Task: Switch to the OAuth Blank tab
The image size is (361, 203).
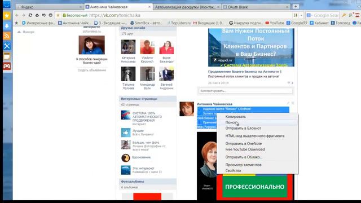Action: coord(256,7)
